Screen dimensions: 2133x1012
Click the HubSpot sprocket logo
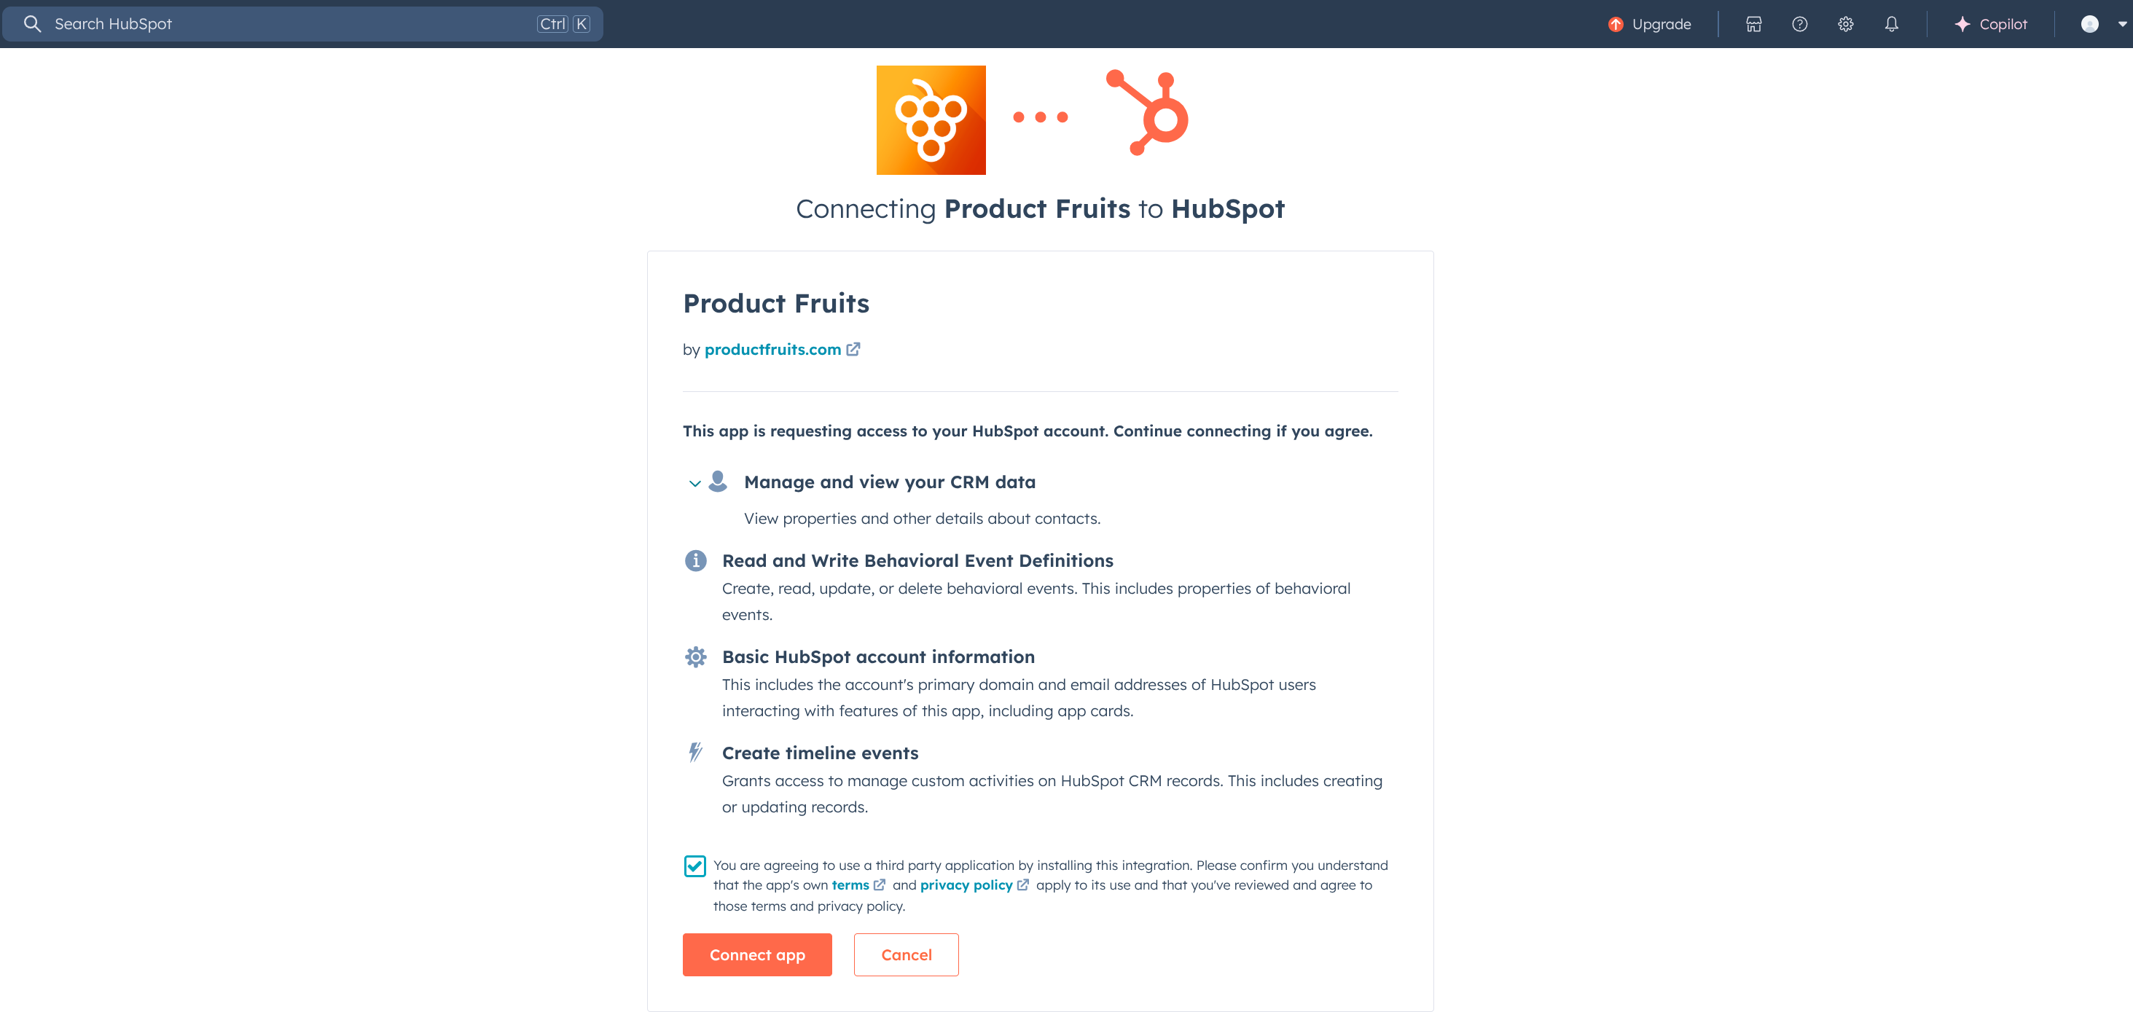click(1148, 114)
